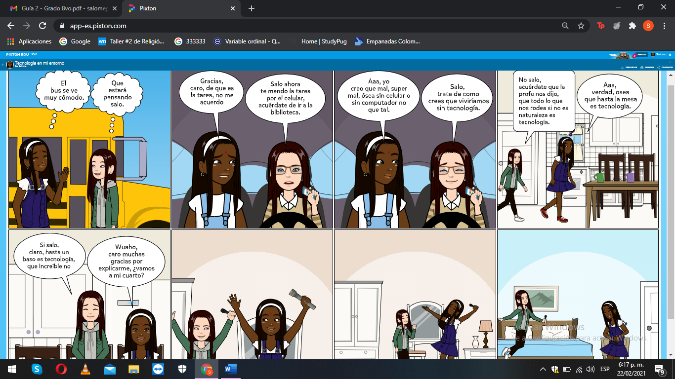Click the Precios pricing button
Image resolution: width=675 pixels, height=379 pixels.
pos(640,55)
